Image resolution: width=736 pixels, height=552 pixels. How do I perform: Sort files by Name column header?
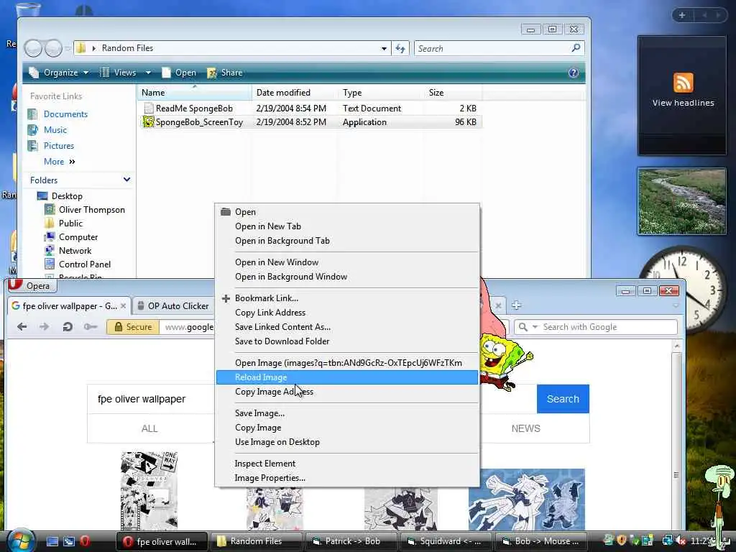tap(194, 93)
